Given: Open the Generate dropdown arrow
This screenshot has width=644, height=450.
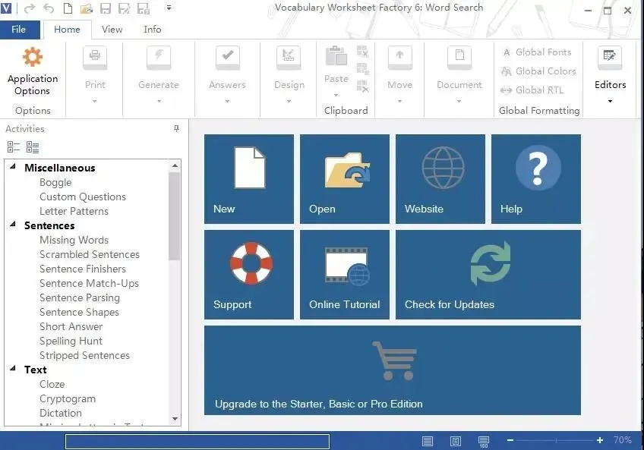Looking at the screenshot, I should click(159, 101).
